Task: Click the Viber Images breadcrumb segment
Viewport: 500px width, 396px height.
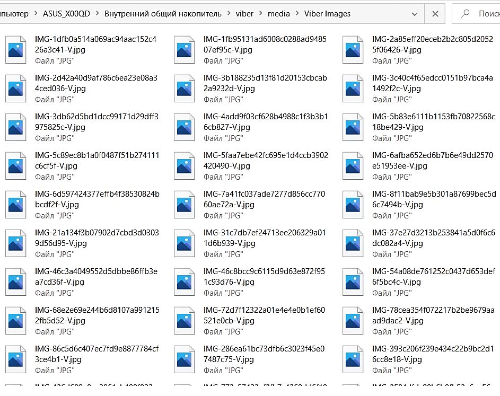Action: click(x=327, y=14)
